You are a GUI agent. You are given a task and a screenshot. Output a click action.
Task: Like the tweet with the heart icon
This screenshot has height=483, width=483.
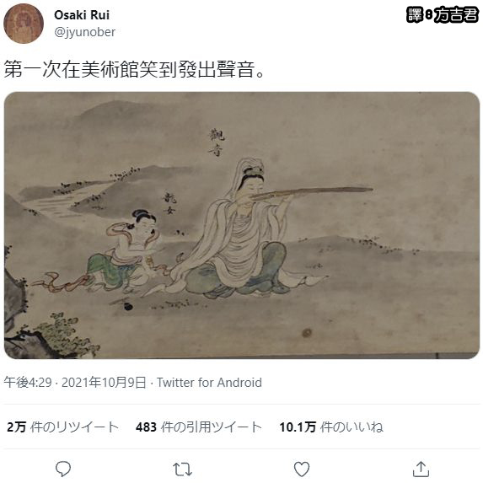pyautogui.click(x=302, y=470)
